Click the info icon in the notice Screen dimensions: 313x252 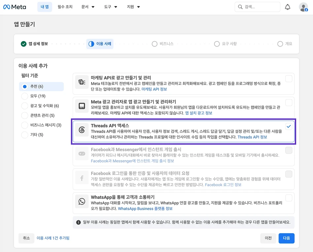pos(79,222)
